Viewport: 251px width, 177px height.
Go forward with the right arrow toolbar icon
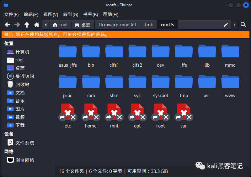pos(17,25)
